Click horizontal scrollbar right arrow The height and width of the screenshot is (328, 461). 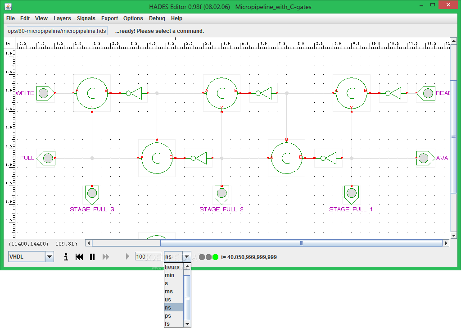click(x=446, y=243)
